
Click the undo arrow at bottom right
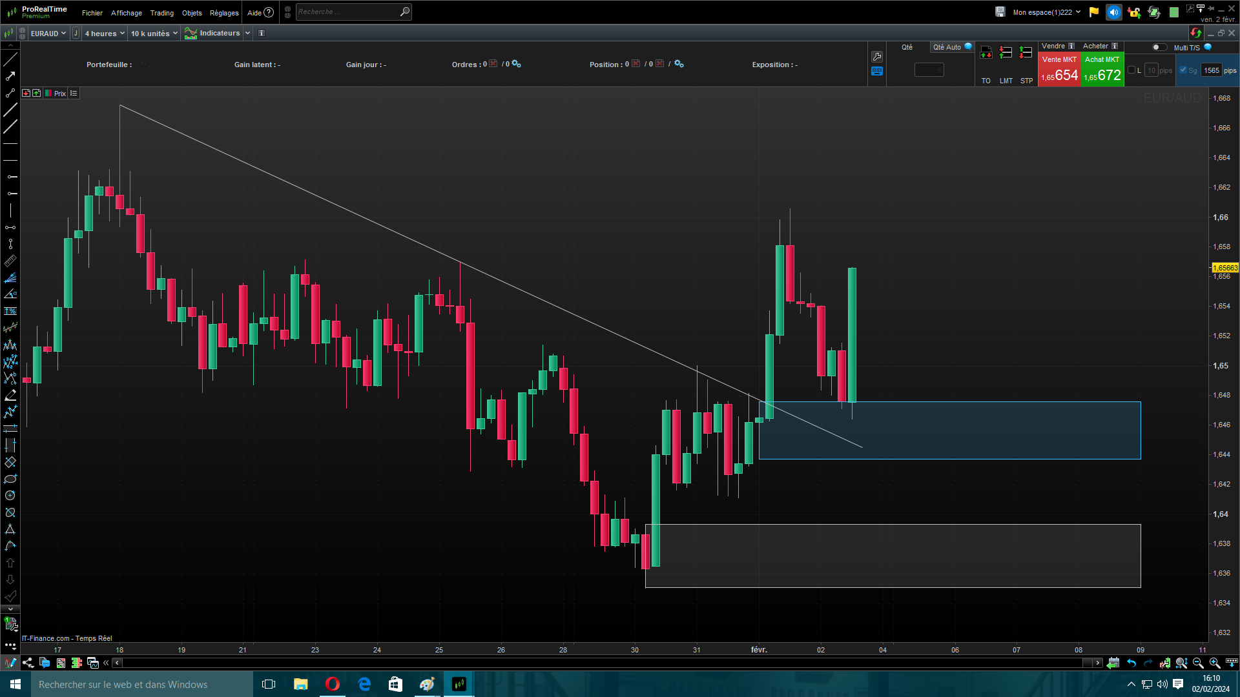1131,663
